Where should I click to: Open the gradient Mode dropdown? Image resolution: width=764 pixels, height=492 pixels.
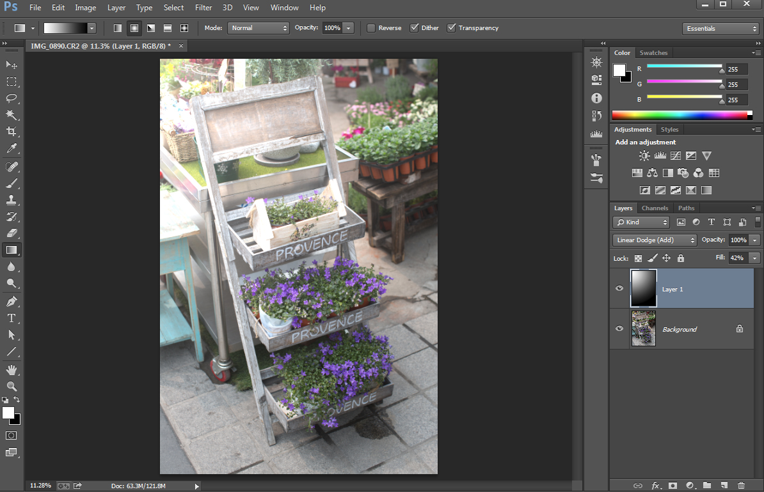click(x=259, y=28)
